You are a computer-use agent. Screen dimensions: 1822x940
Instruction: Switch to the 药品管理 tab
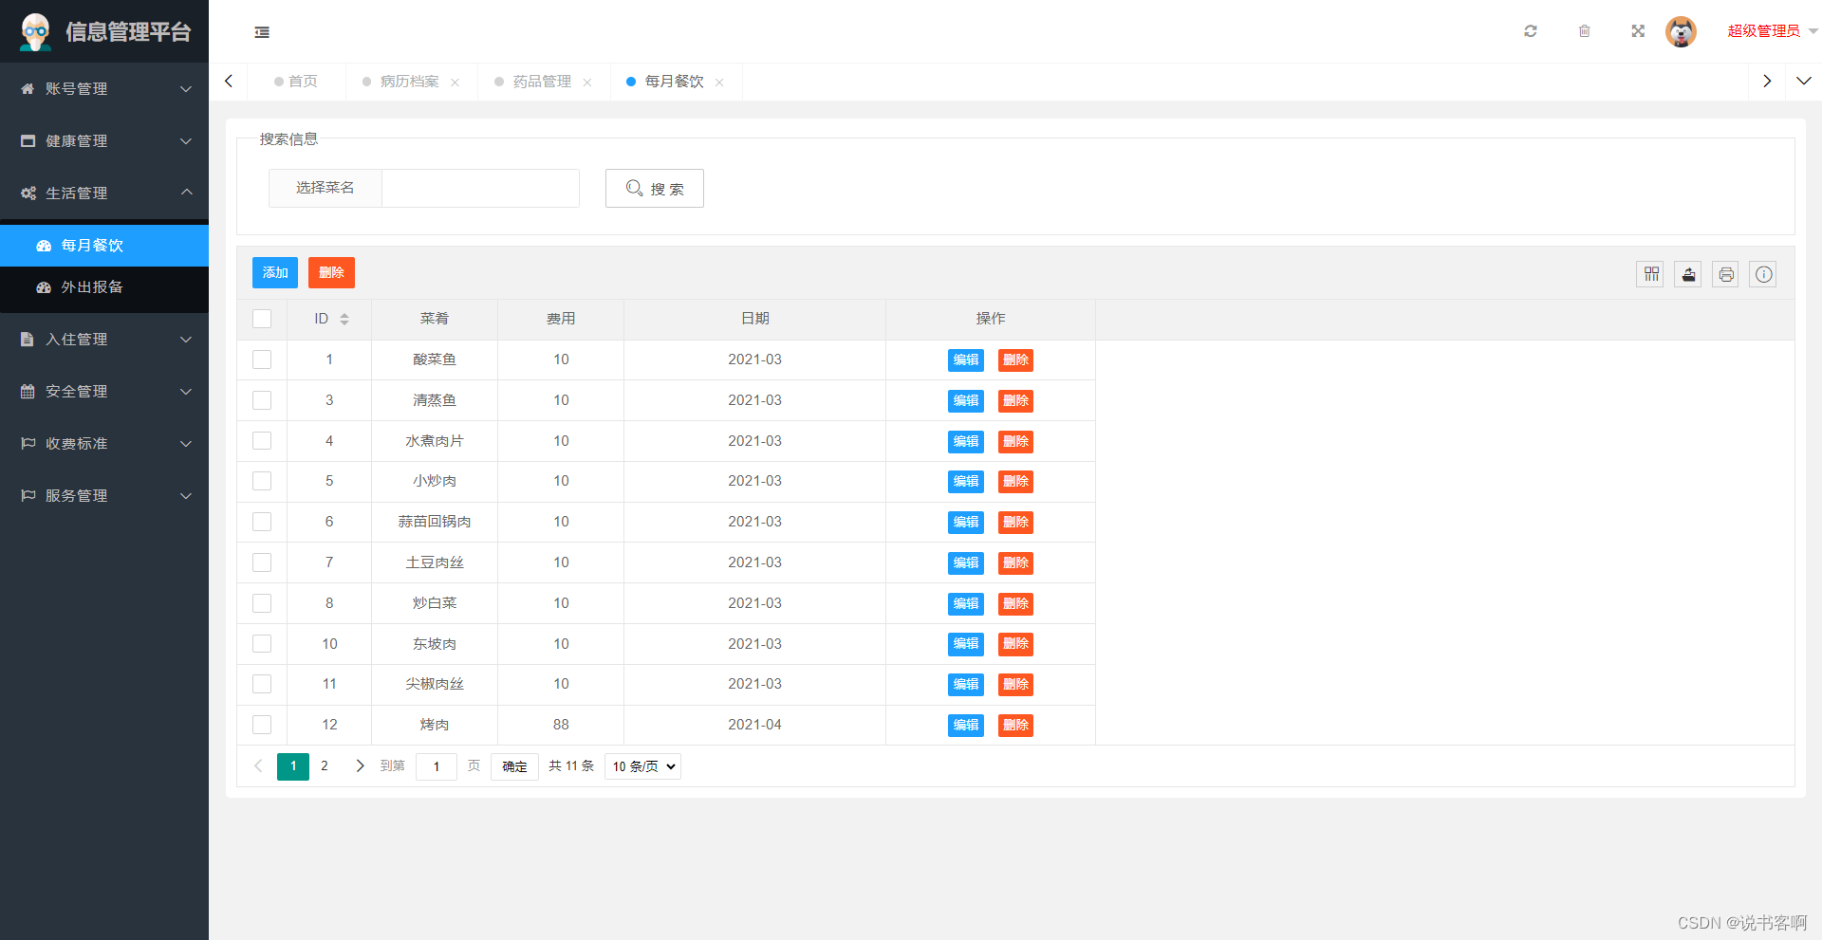tap(542, 82)
